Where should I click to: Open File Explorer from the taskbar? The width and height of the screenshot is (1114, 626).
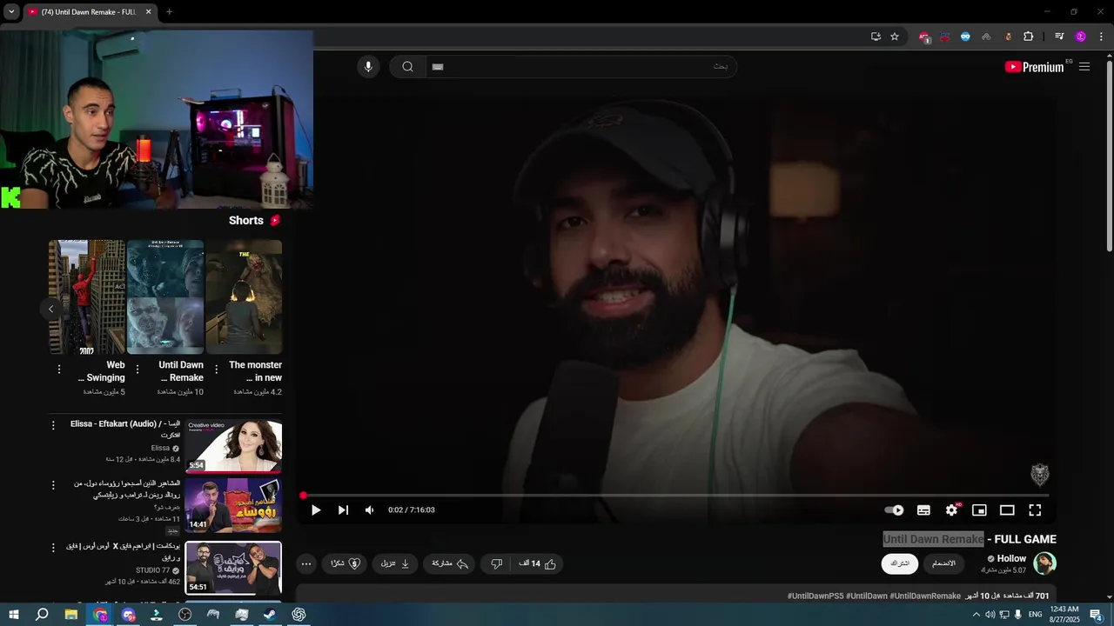pyautogui.click(x=71, y=615)
